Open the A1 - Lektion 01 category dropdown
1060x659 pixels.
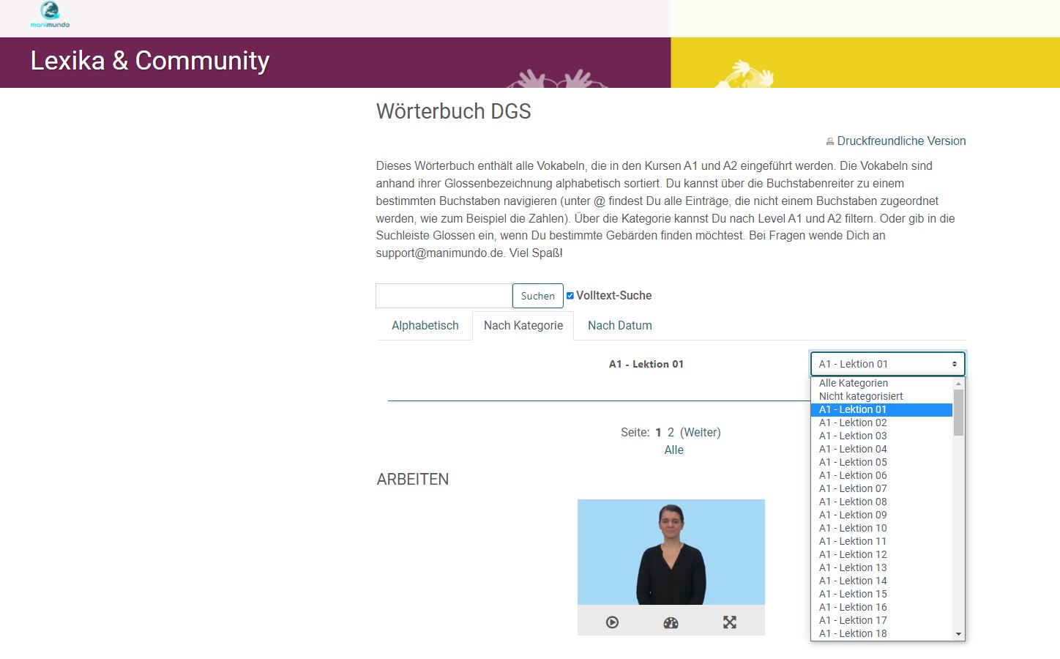click(x=887, y=364)
